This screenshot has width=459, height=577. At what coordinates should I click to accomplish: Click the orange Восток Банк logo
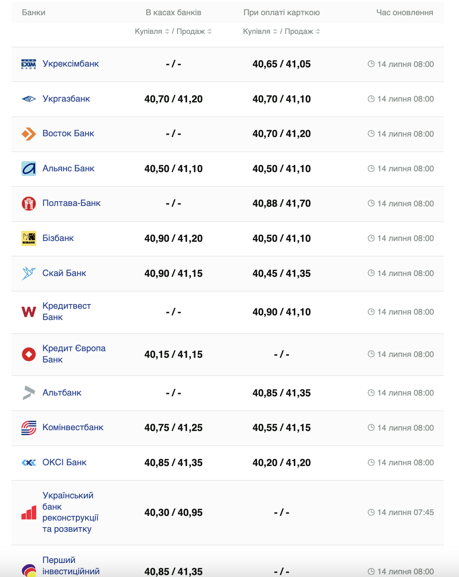(x=28, y=134)
